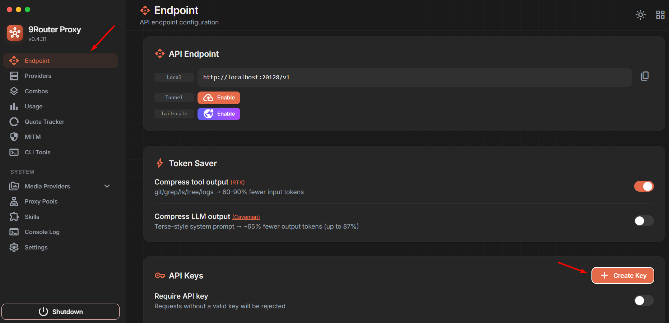This screenshot has width=669, height=323.
Task: Click the localhost endpoint URL field
Action: point(415,78)
